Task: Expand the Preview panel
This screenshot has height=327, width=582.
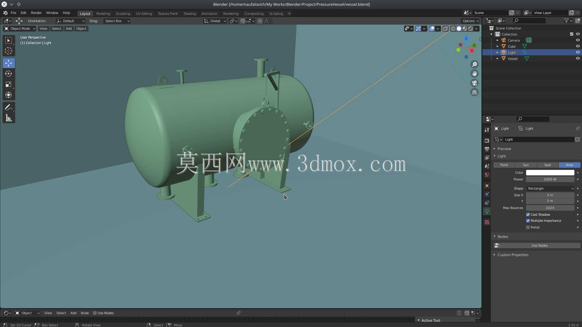Action: (495, 149)
